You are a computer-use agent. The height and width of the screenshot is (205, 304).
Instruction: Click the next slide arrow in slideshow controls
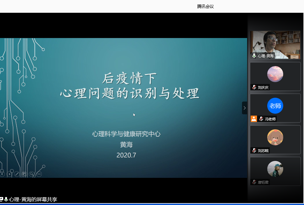(x=10, y=174)
